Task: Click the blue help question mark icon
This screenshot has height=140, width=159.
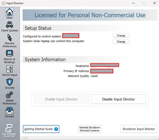Action: tap(56, 129)
